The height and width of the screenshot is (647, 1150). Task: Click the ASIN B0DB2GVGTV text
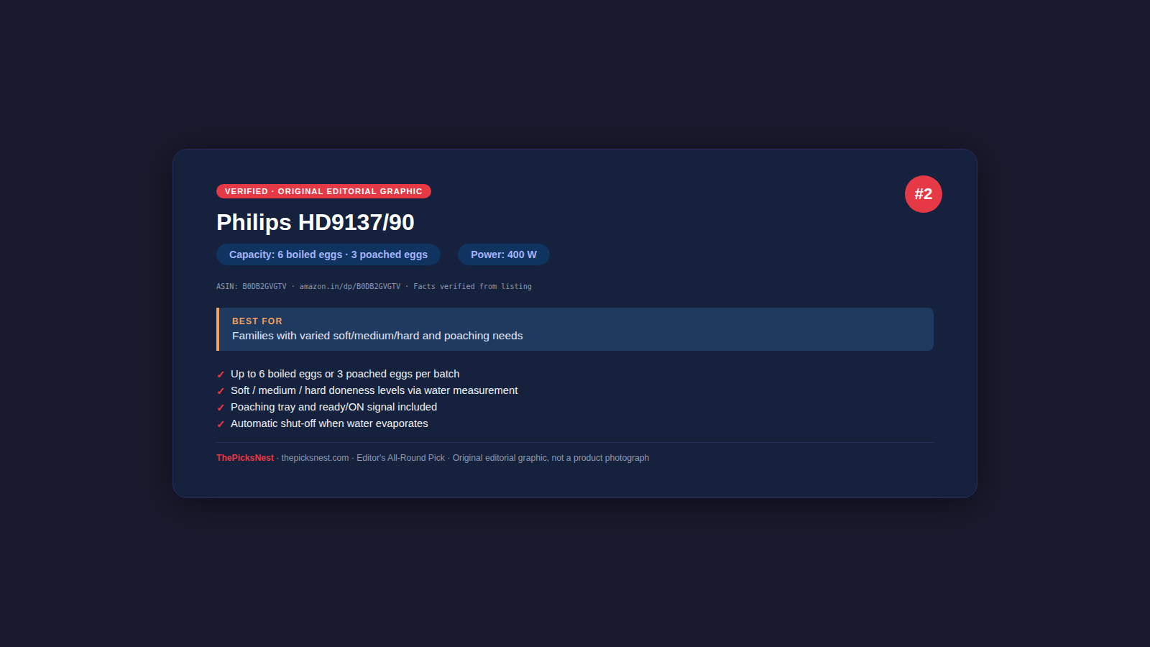(252, 286)
